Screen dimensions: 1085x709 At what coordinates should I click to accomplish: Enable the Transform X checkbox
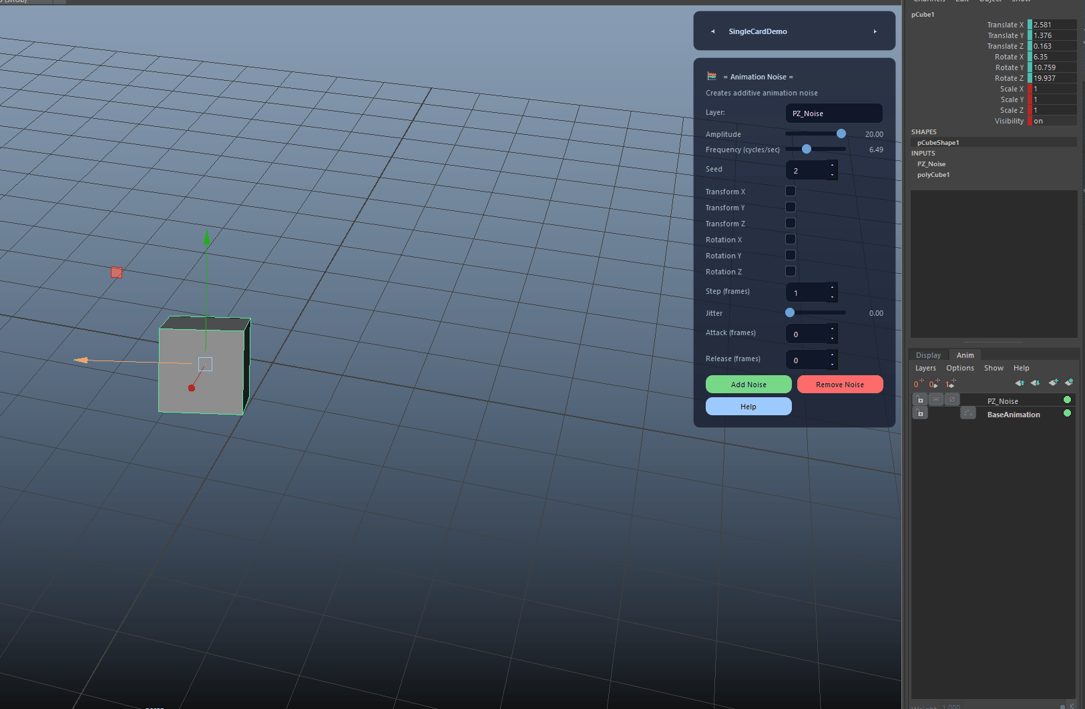pos(791,192)
